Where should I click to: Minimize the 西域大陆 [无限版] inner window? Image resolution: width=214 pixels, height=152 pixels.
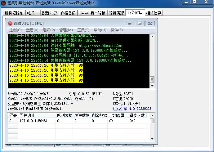tap(129, 24)
